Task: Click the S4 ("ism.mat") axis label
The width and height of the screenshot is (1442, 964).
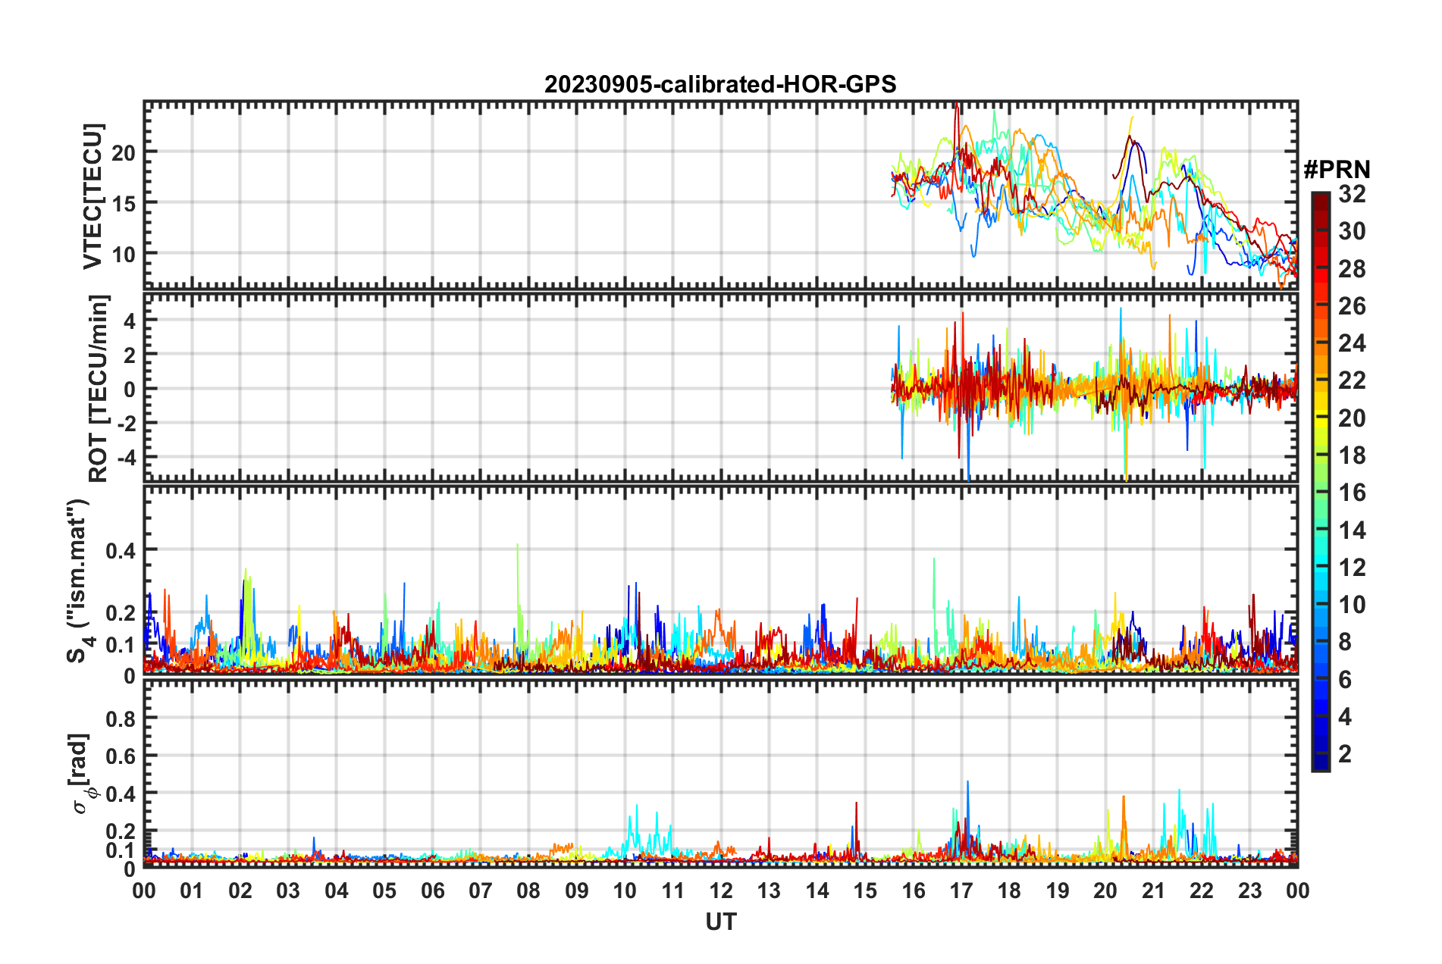Action: point(77,581)
